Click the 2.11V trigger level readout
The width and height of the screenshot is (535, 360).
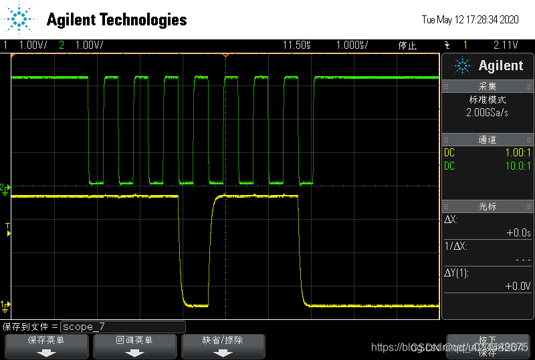[x=506, y=45]
